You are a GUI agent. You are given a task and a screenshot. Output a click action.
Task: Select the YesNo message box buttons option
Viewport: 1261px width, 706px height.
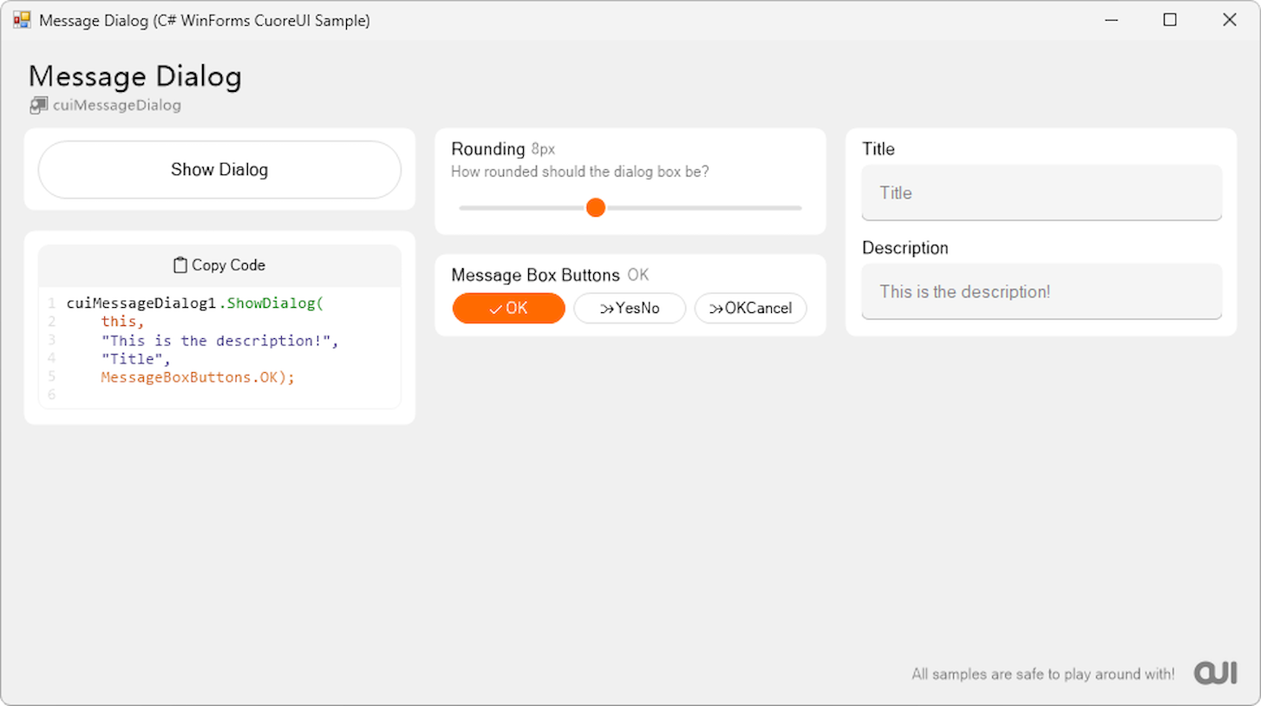pyautogui.click(x=630, y=308)
